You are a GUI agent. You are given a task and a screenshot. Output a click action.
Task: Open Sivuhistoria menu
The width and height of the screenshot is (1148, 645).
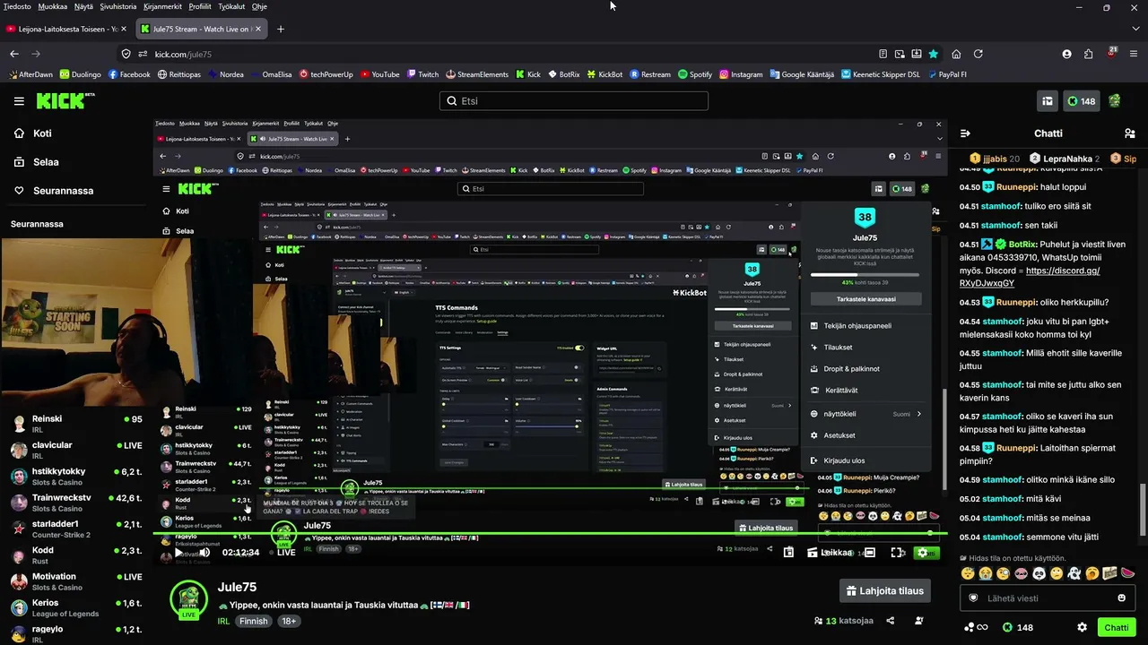coord(118,6)
